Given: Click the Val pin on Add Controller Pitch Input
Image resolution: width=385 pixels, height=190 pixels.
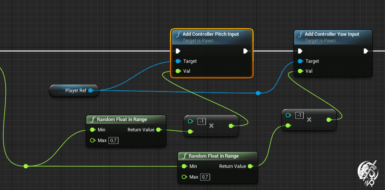Looking at the screenshot, I should (178, 71).
